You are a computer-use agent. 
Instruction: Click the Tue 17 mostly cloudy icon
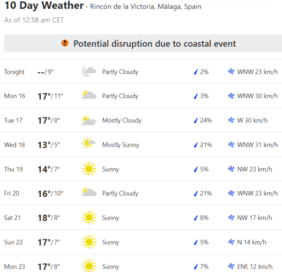pos(89,120)
